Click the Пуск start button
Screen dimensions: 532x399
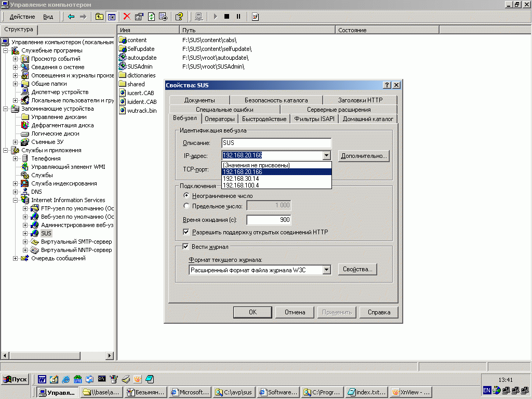click(15, 379)
